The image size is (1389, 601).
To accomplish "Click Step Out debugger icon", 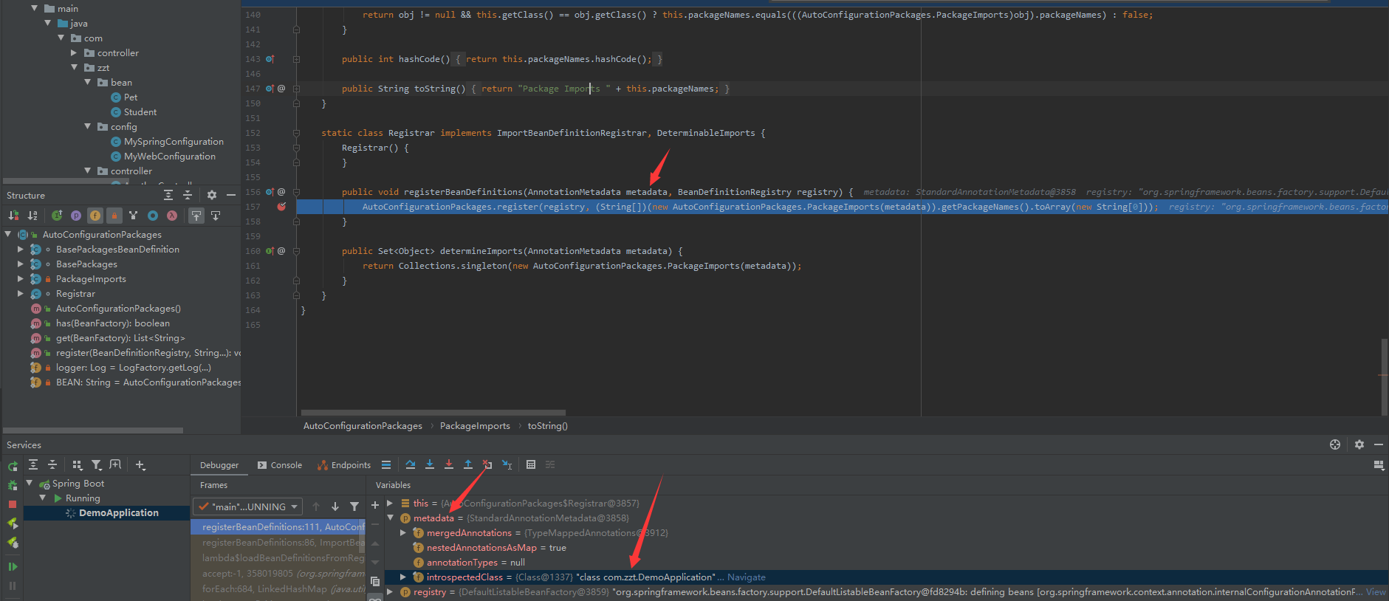I will (x=468, y=464).
